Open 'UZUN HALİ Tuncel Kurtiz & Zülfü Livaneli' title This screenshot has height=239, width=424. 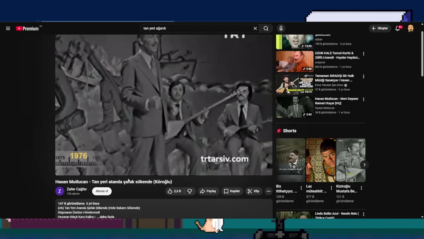click(337, 55)
